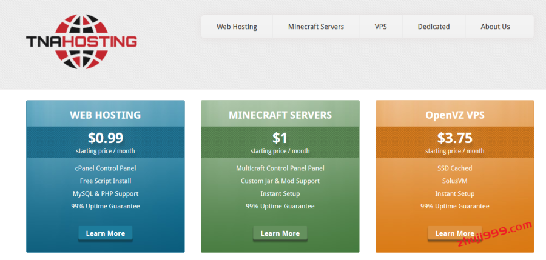546x260 pixels.
Task: Select the MINECRAFT SERVERS card heading
Action: (280, 115)
